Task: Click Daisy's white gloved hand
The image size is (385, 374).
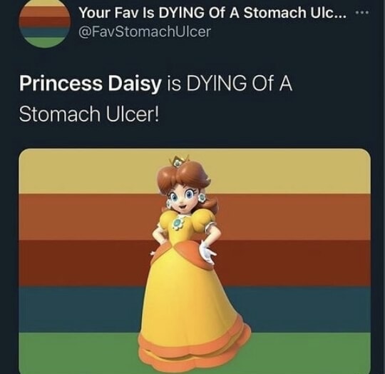Action: coord(207,253)
